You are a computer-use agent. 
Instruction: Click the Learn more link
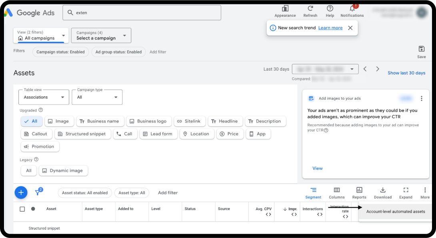coord(330,28)
